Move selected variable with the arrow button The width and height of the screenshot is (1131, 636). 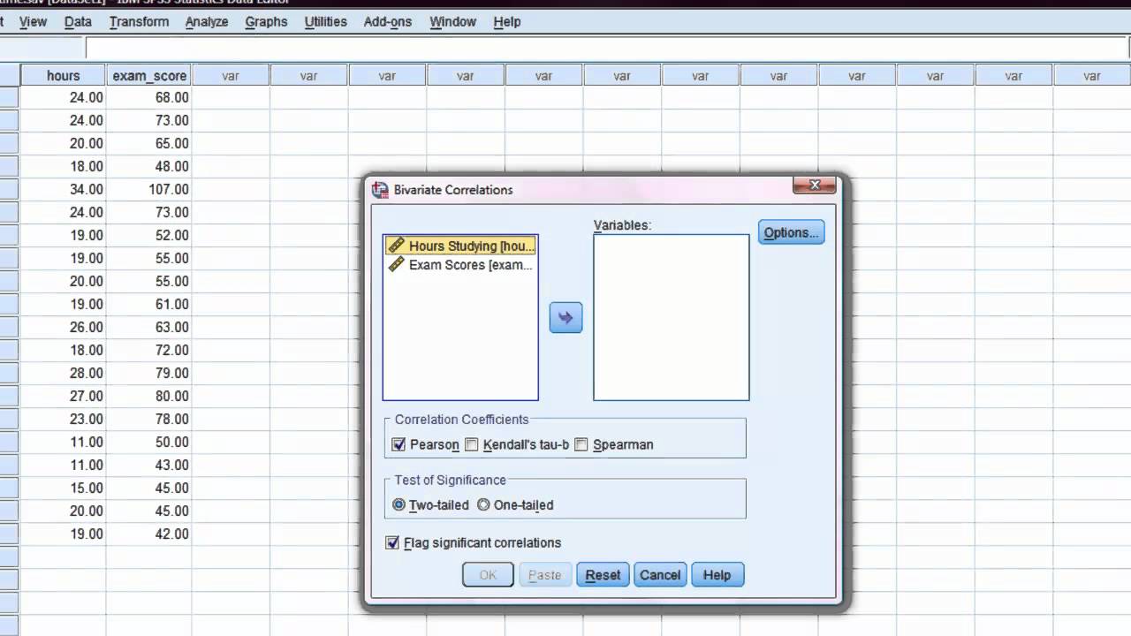pyautogui.click(x=565, y=317)
